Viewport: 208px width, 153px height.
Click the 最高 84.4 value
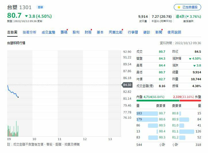162,65
